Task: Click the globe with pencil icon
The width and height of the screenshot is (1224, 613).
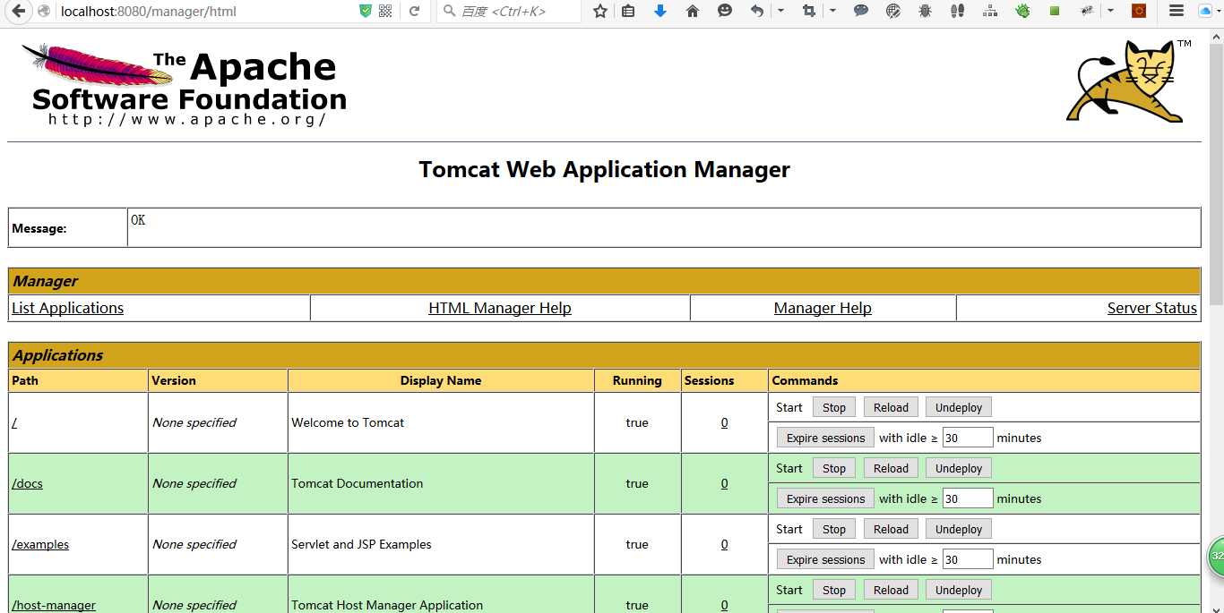Action: pyautogui.click(x=893, y=11)
